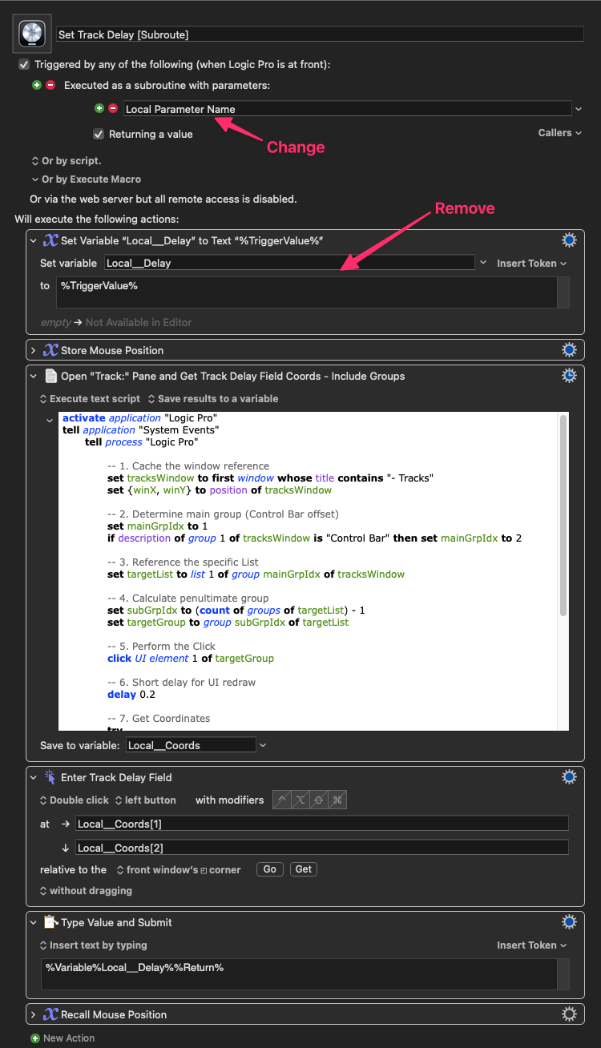Viewport: 601px width, 1048px height.
Task: Open the Execute text script popup menu
Action: coord(90,399)
